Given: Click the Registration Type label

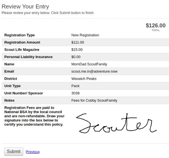Looking at the screenshot, I should click(x=20, y=35).
